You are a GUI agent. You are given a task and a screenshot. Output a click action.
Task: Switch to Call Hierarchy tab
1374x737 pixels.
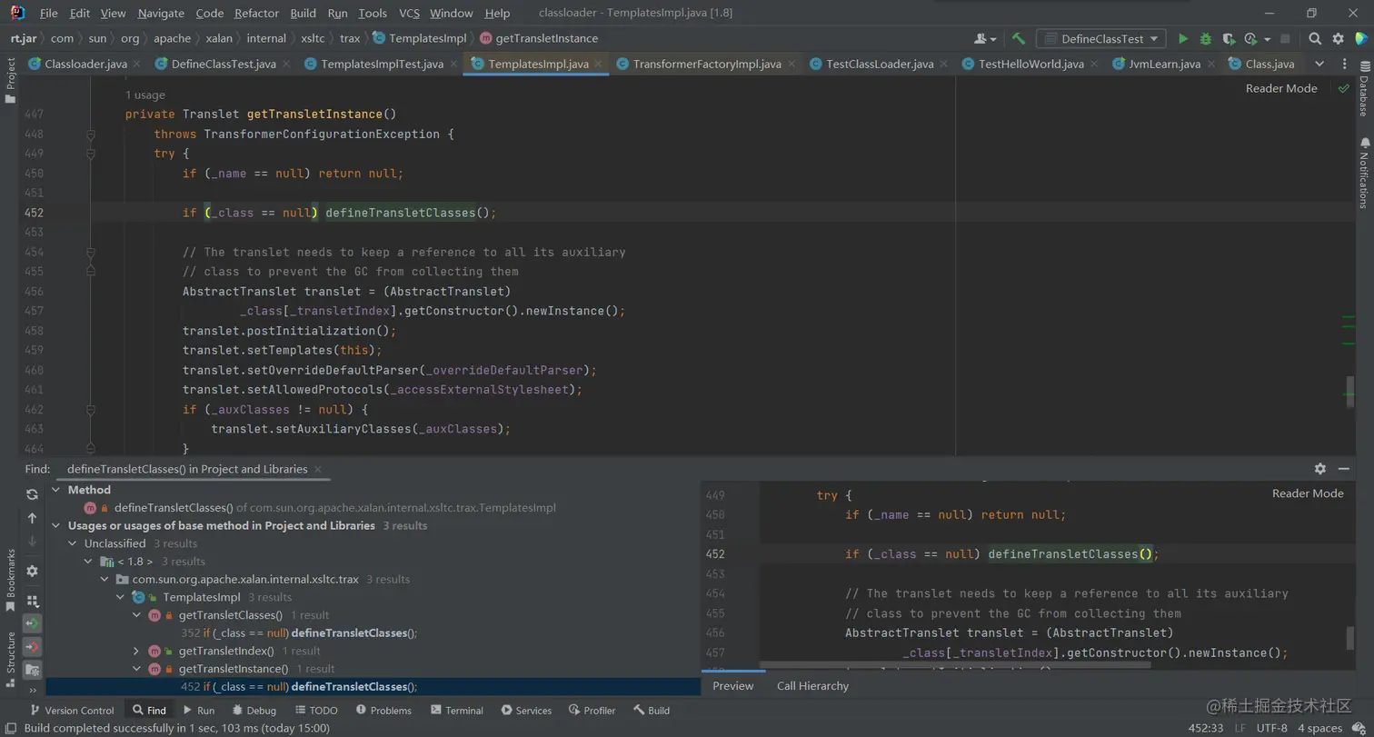pyautogui.click(x=812, y=686)
